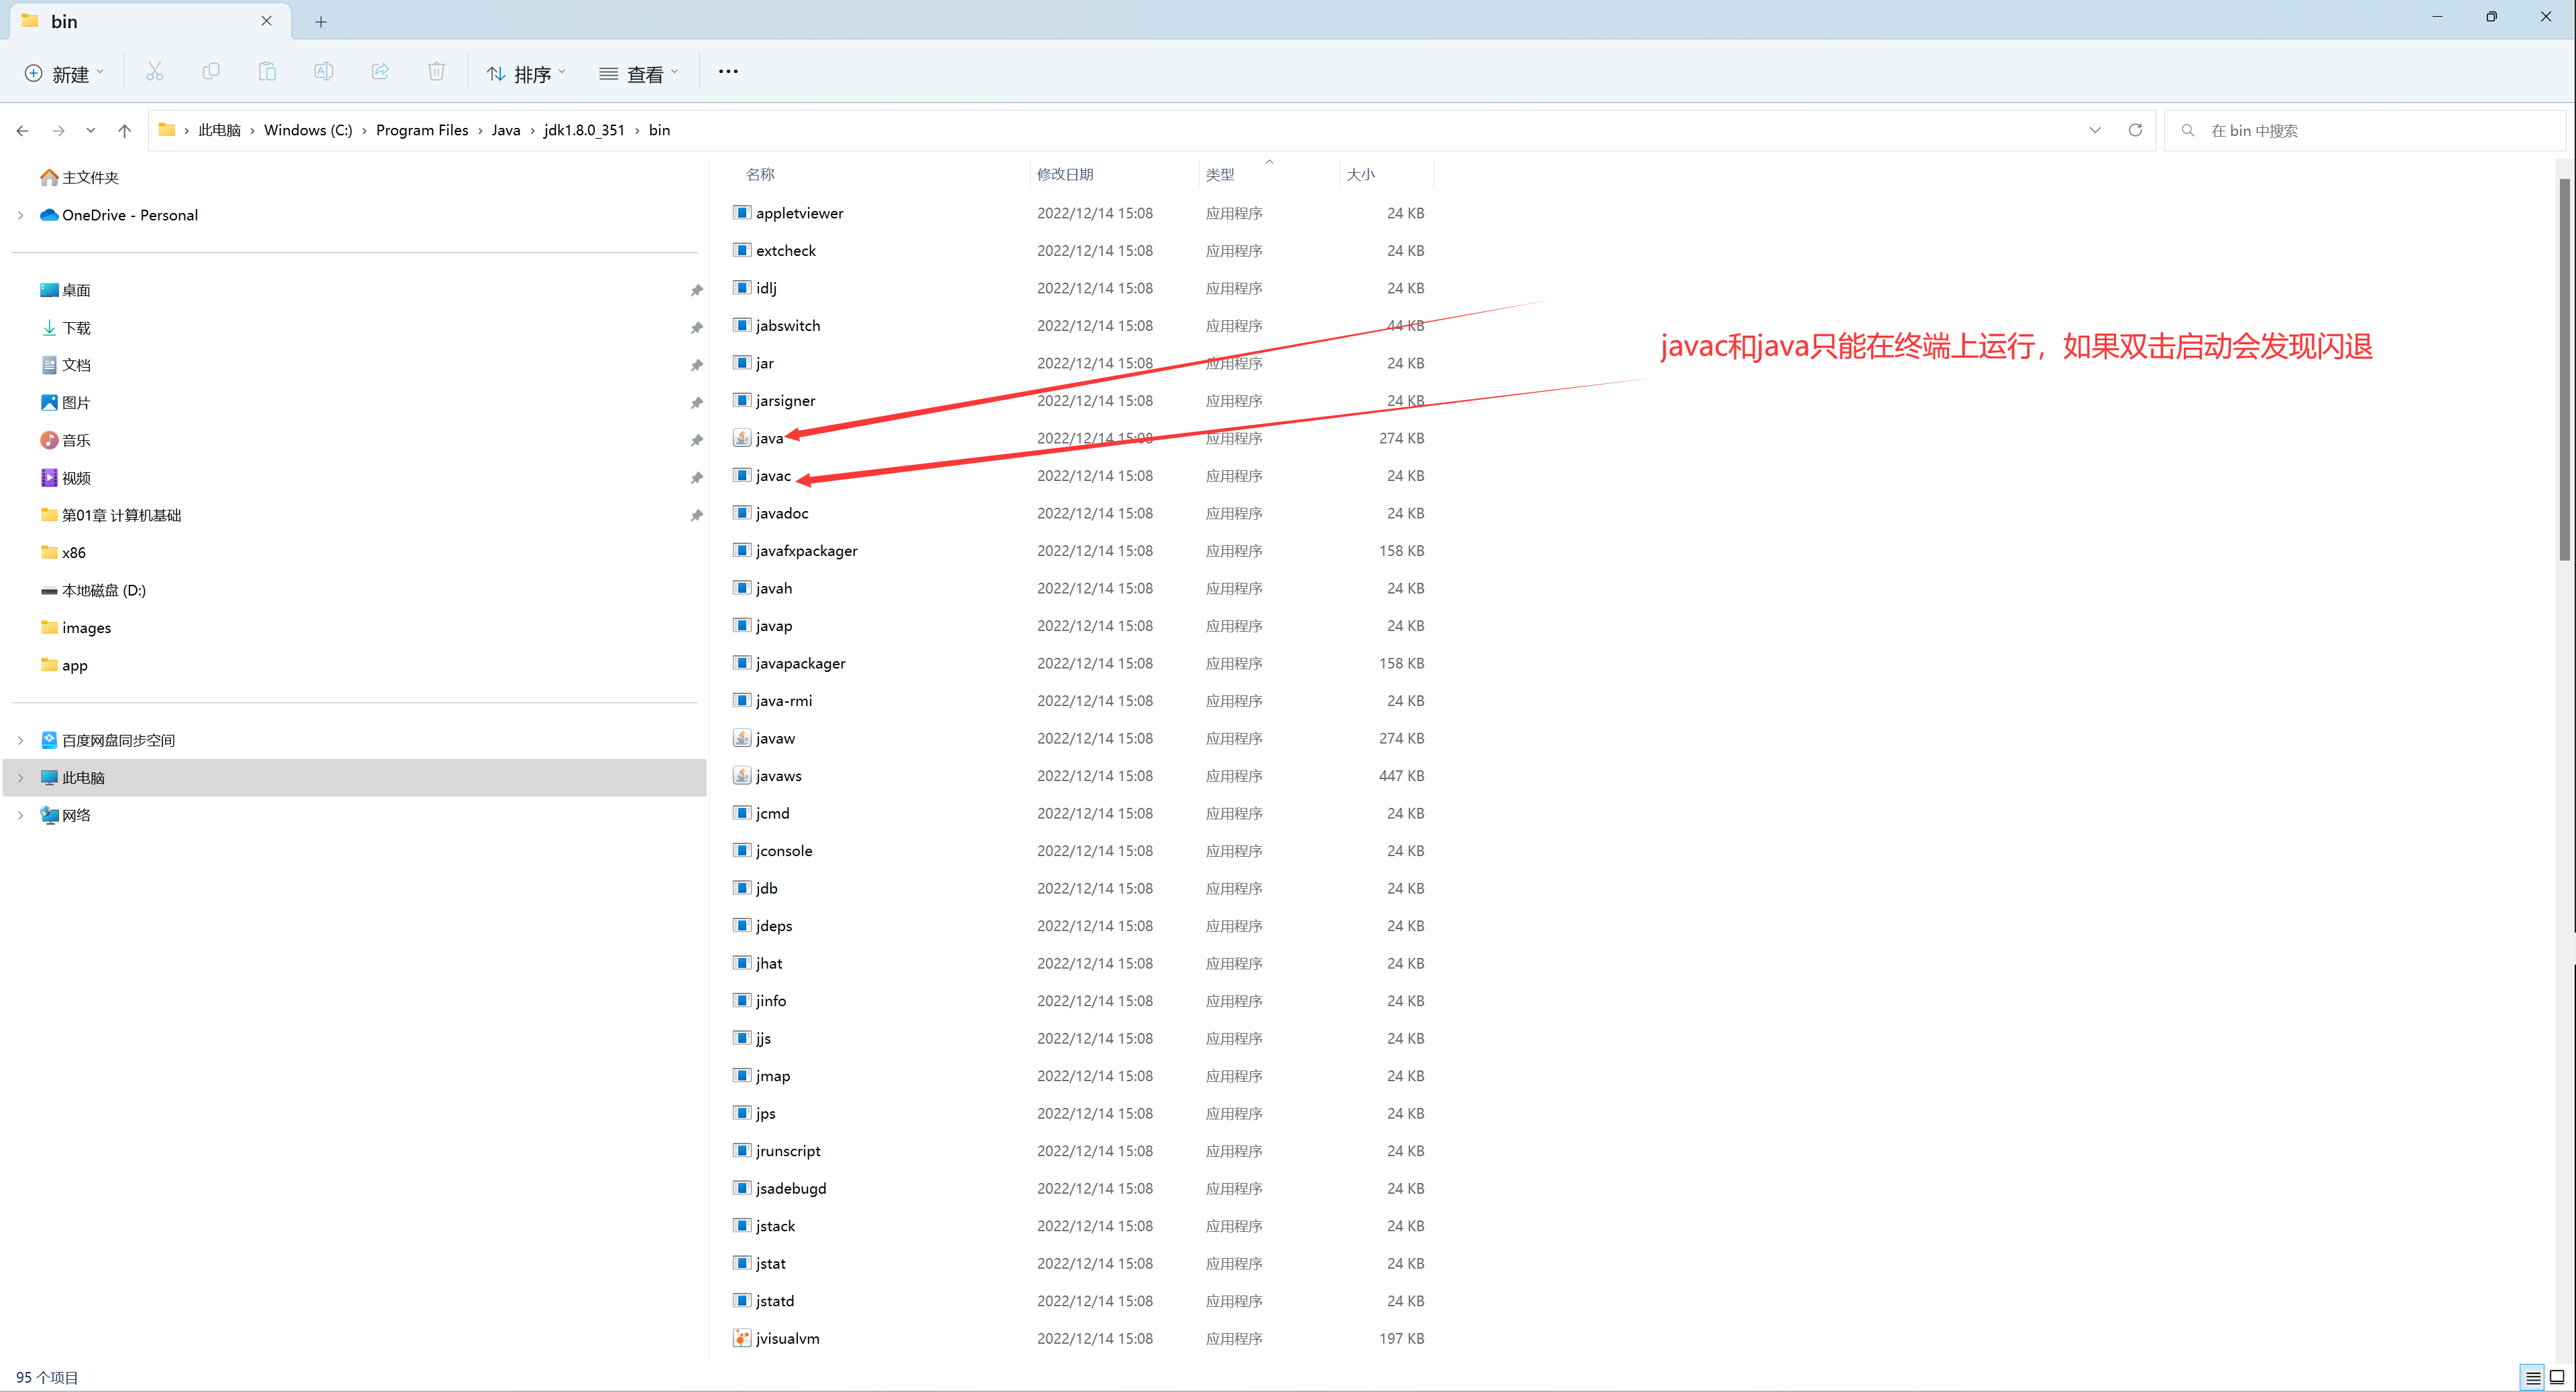
Task: Go forward with the right arrow
Action: (x=58, y=131)
